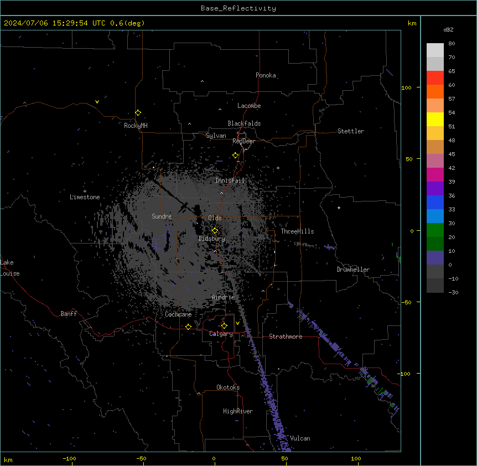The width and height of the screenshot is (477, 466).
Task: Click the asterisk marker above Limestone
Action: click(85, 191)
